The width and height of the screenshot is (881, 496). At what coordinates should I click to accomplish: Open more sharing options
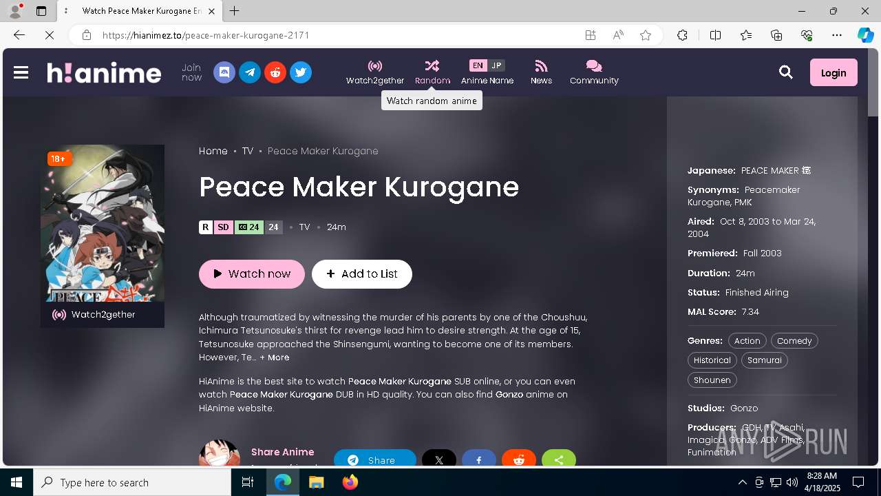click(x=559, y=459)
